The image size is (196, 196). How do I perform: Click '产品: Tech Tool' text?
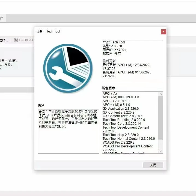pos(114,42)
